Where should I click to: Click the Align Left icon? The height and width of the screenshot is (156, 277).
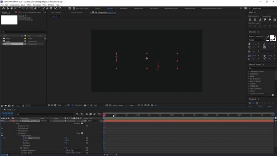coord(250,19)
